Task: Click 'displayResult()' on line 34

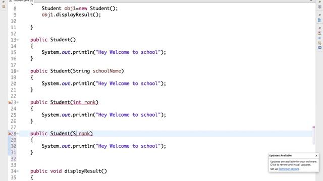Action: tap(86, 171)
